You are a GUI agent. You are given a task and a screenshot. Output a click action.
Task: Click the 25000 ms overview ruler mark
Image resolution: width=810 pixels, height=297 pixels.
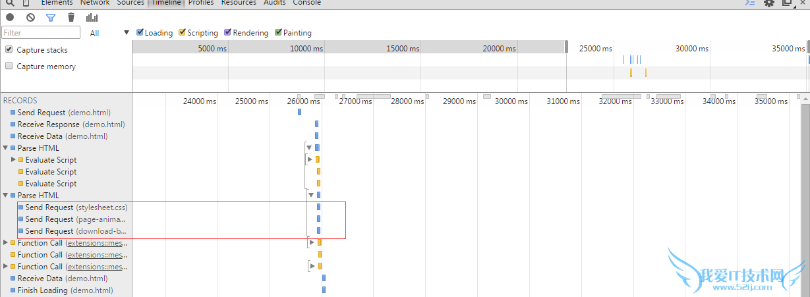[x=596, y=48]
